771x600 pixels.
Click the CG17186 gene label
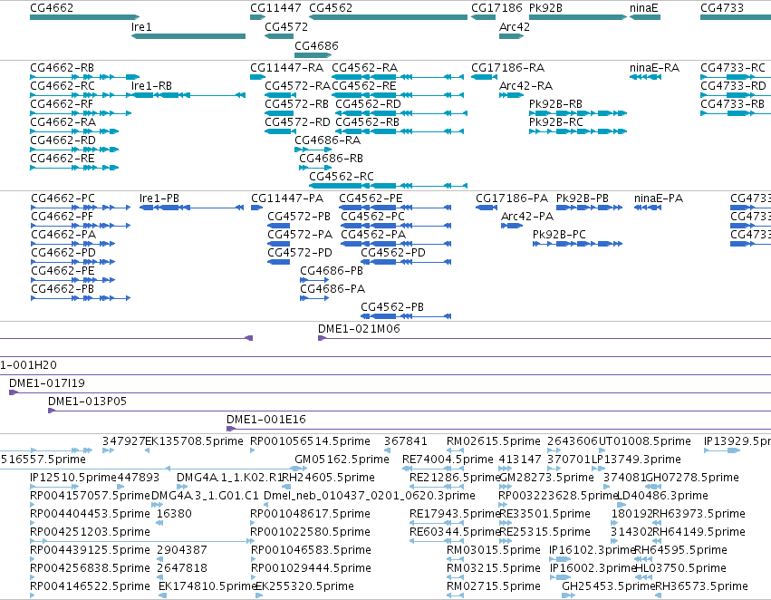coord(496,8)
